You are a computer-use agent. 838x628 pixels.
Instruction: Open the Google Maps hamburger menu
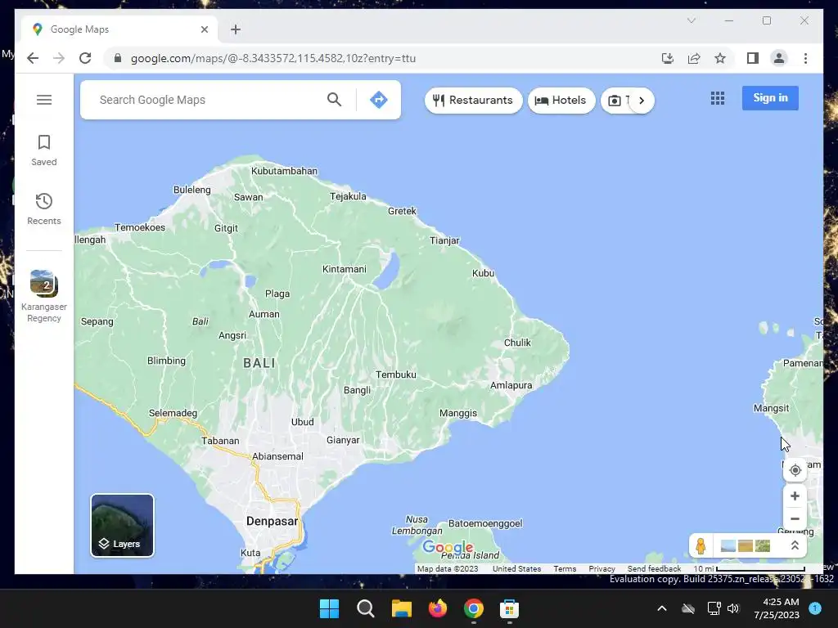pos(44,100)
